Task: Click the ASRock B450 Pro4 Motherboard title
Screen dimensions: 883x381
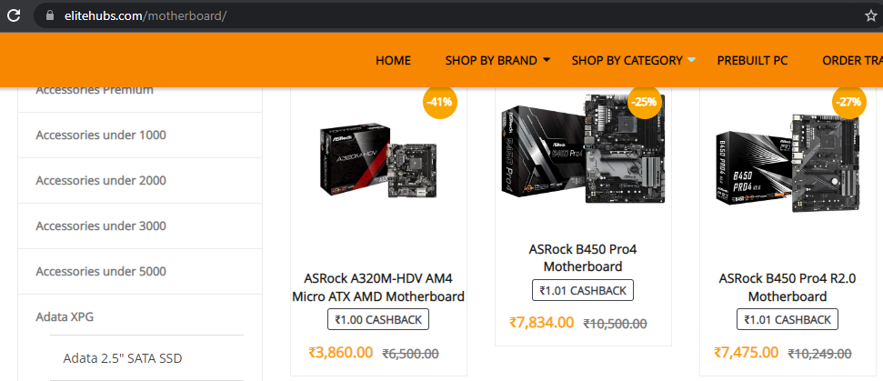Action: pos(583,257)
